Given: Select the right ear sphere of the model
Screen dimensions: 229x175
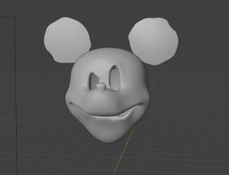Looking at the screenshot, I should pyautogui.click(x=153, y=41).
